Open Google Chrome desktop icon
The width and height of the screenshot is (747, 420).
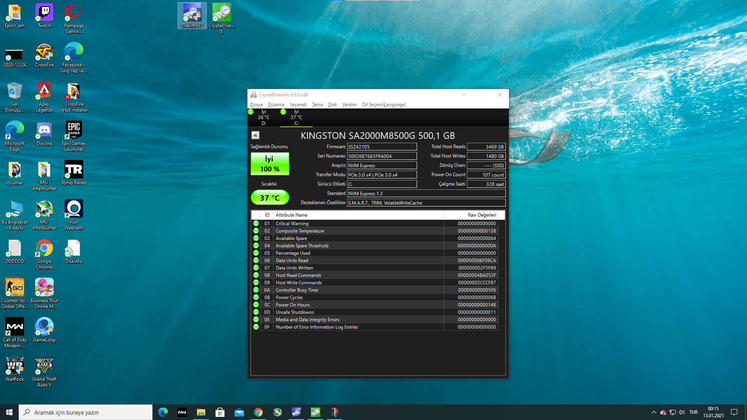(44, 254)
